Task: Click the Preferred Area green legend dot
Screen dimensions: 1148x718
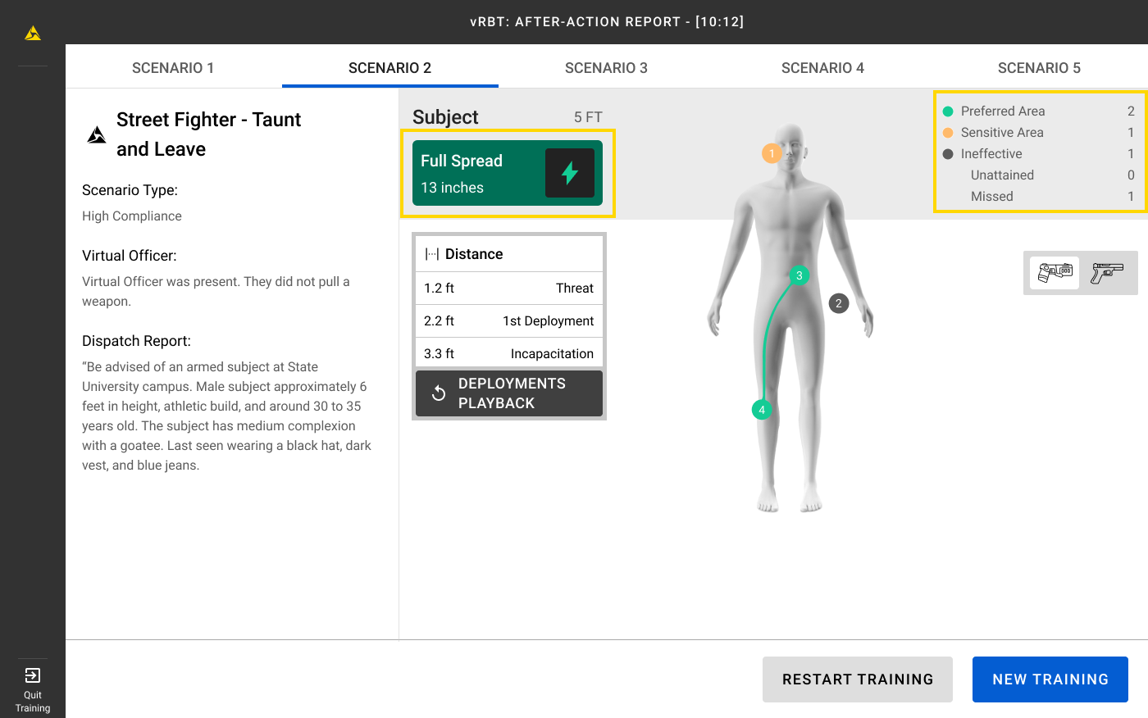Action: coord(948,111)
